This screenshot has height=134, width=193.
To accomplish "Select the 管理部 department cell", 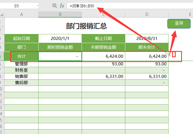I will pos(22,64).
